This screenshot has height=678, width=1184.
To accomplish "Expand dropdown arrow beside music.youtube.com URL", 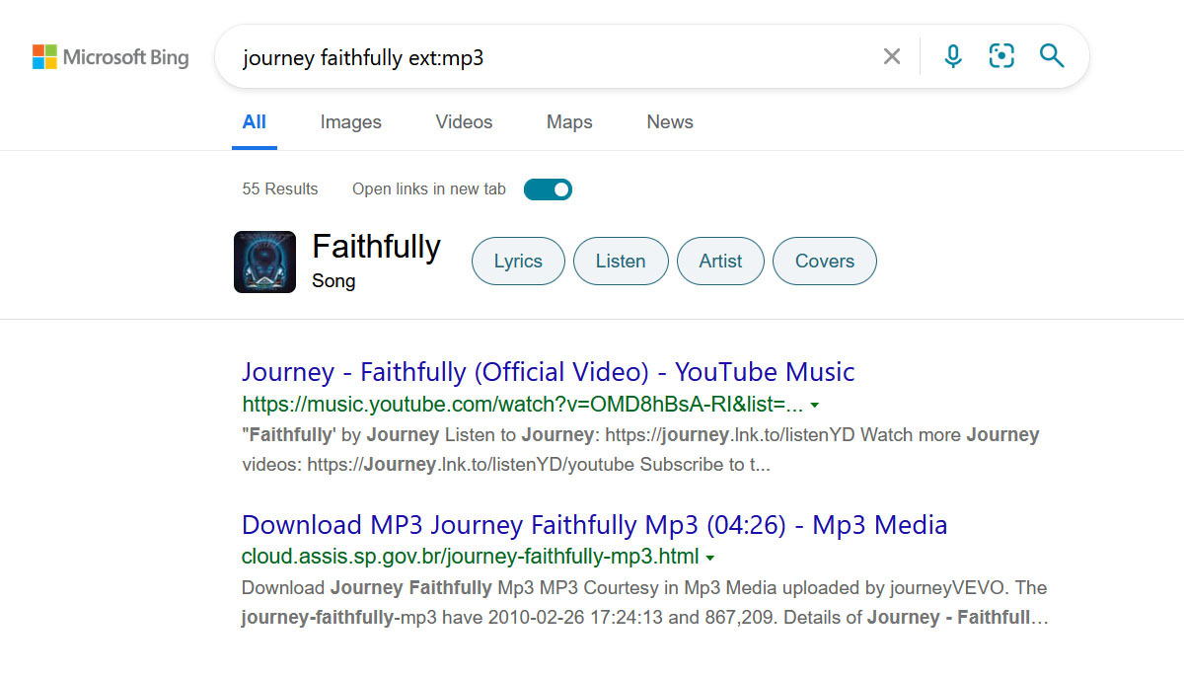I will point(815,405).
